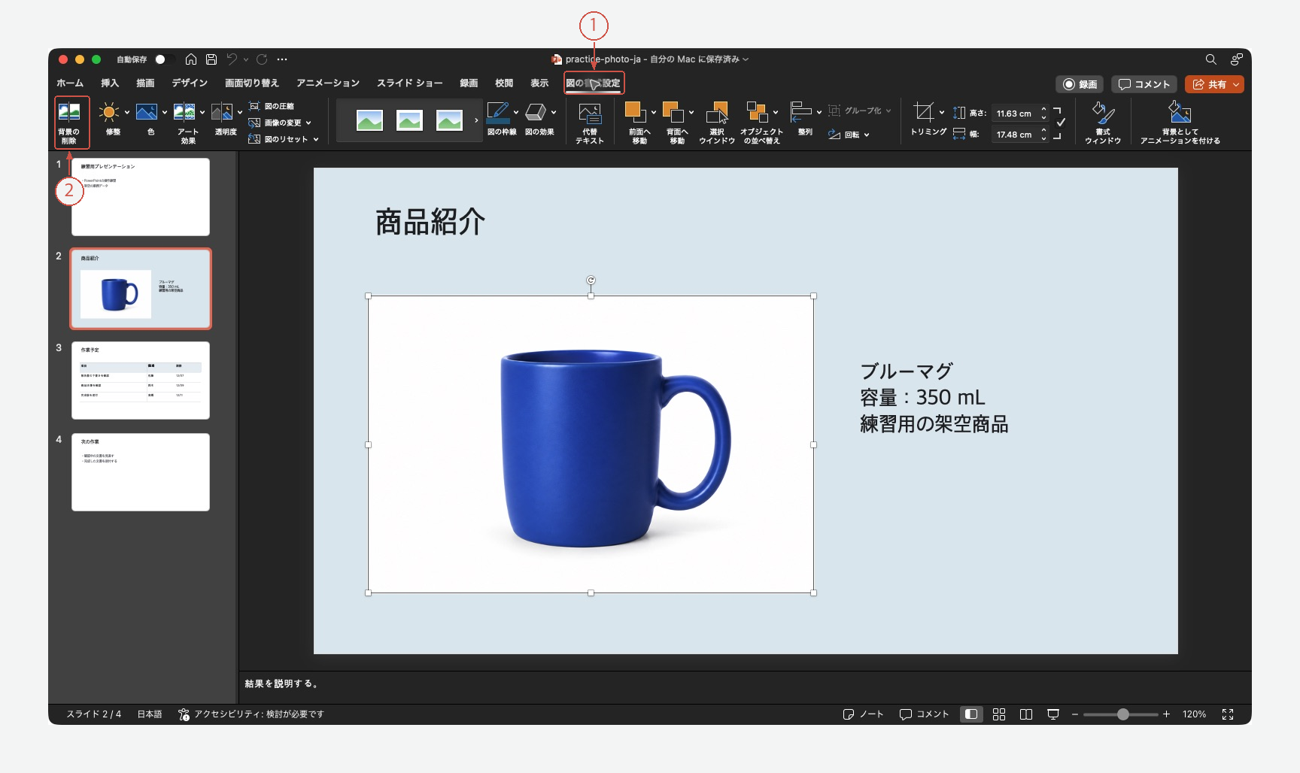1300x773 pixels.
Task: Click the Record (録画) button
Action: coord(1080,84)
